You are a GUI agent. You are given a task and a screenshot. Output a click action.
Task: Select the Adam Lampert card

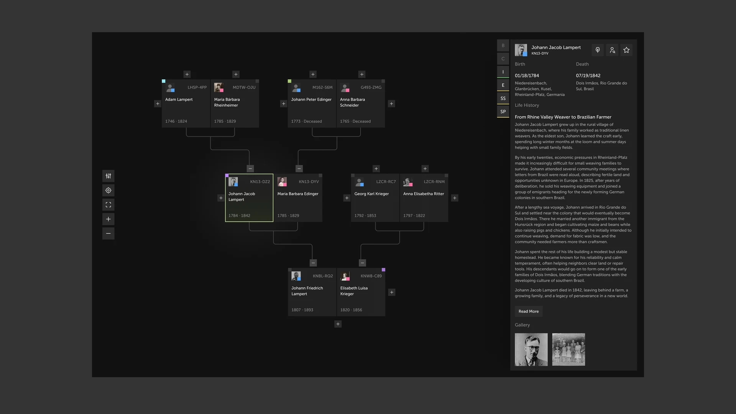click(x=186, y=103)
